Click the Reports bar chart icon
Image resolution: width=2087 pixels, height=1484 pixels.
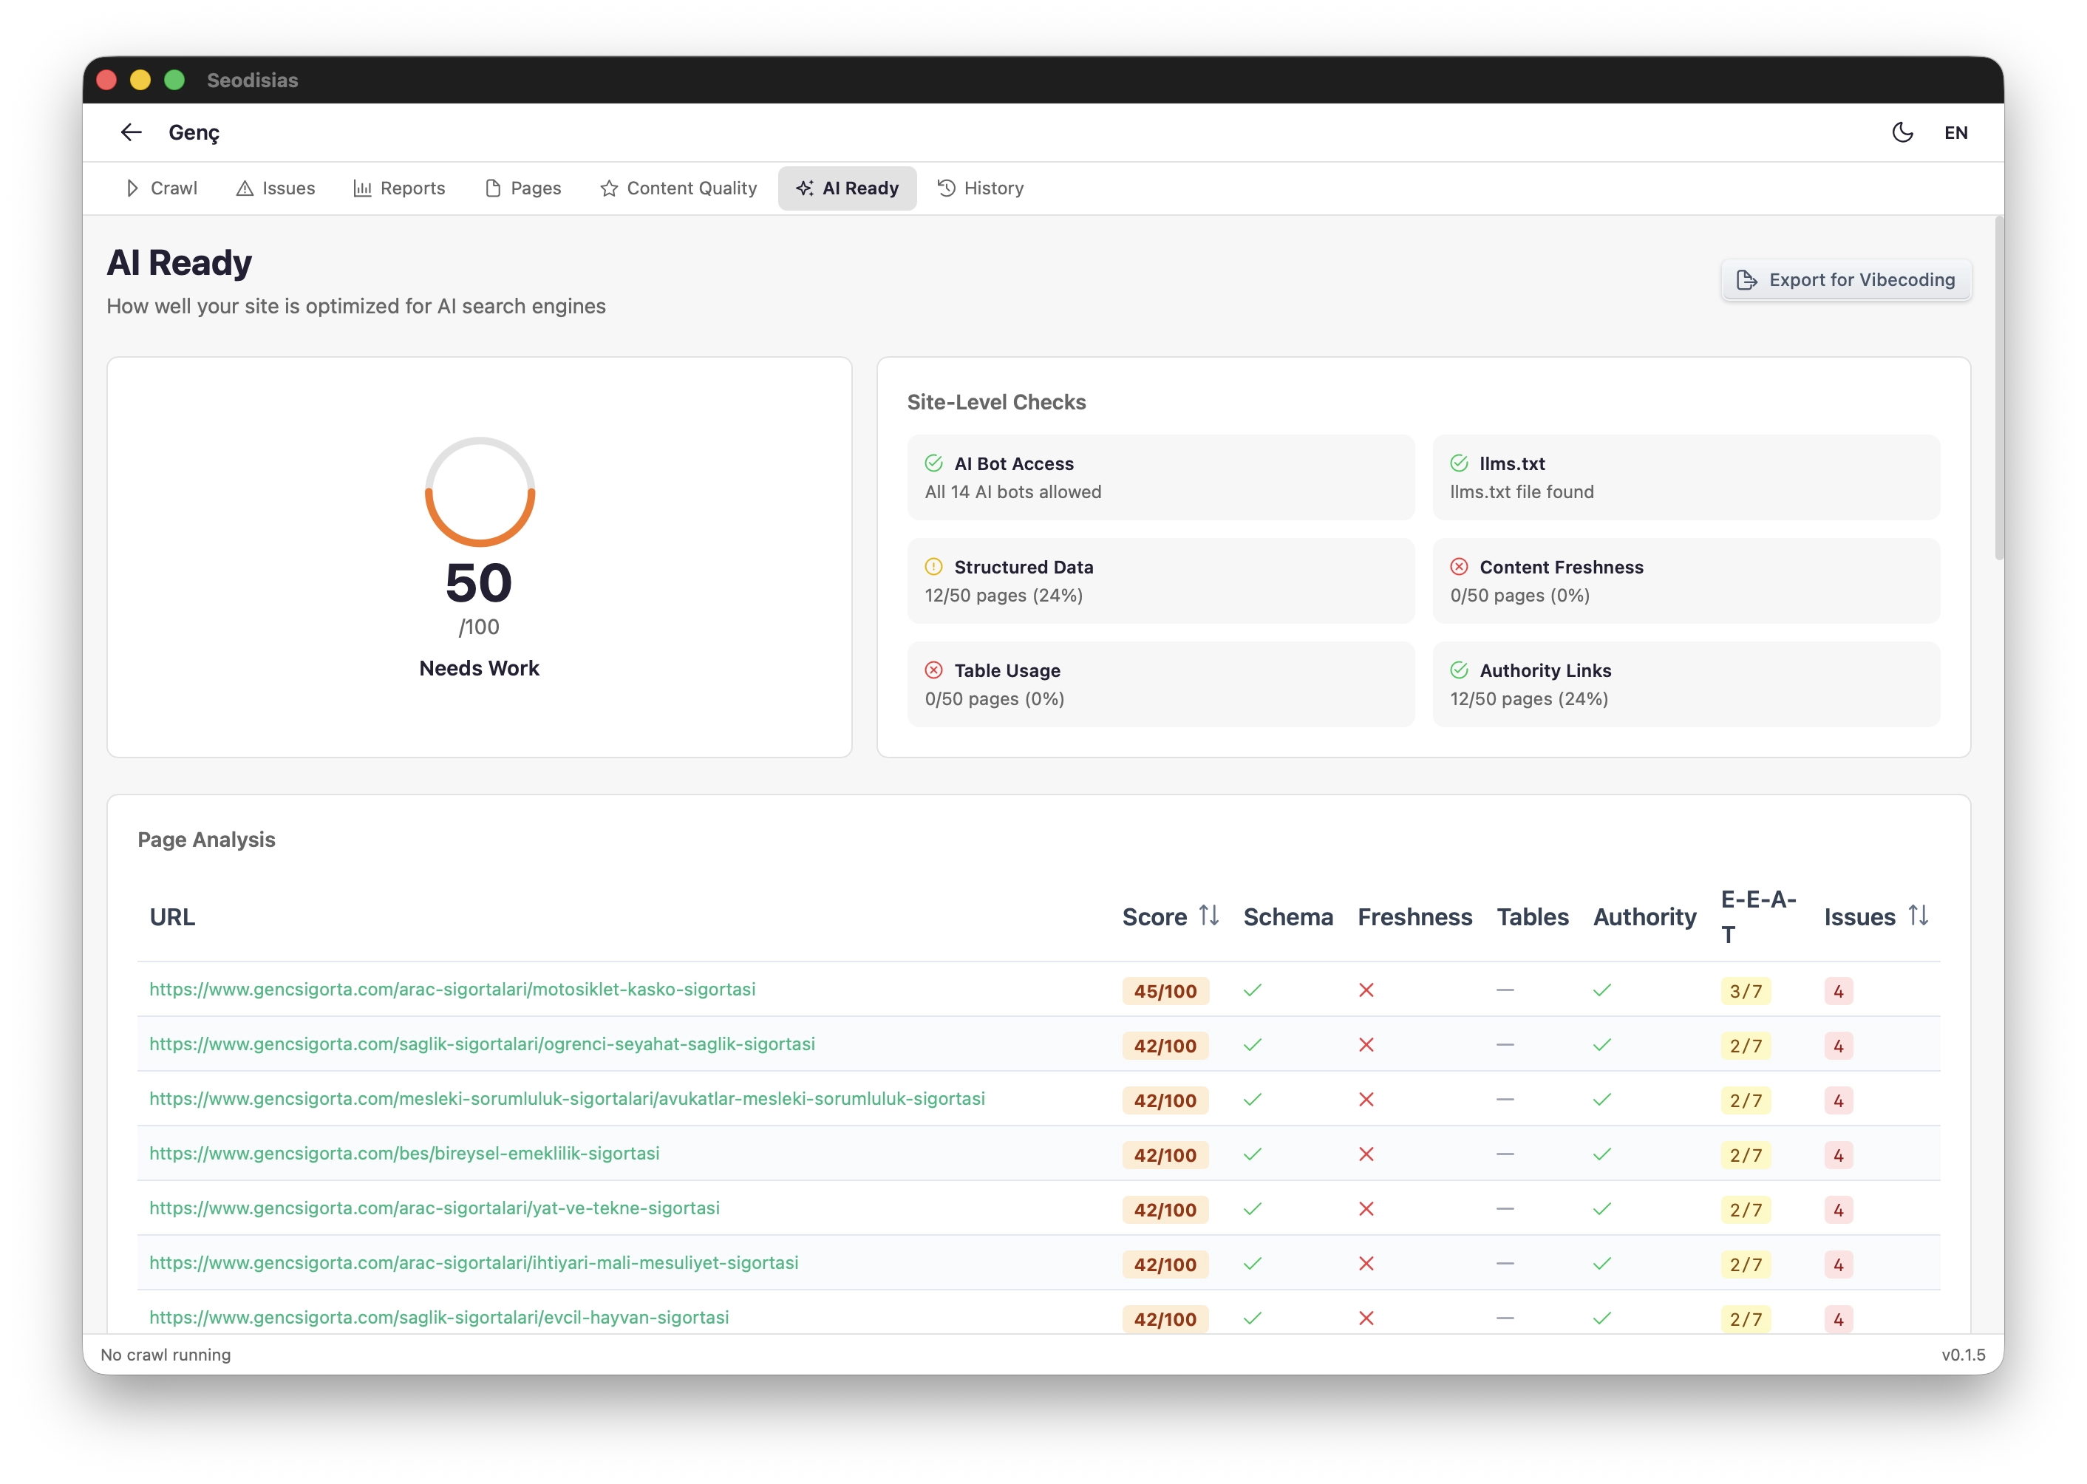point(364,188)
